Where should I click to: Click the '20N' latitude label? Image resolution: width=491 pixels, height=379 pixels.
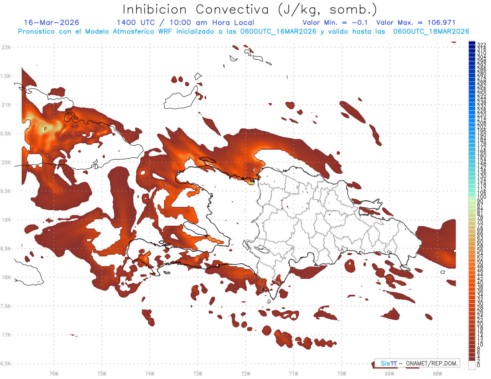pyautogui.click(x=6, y=162)
